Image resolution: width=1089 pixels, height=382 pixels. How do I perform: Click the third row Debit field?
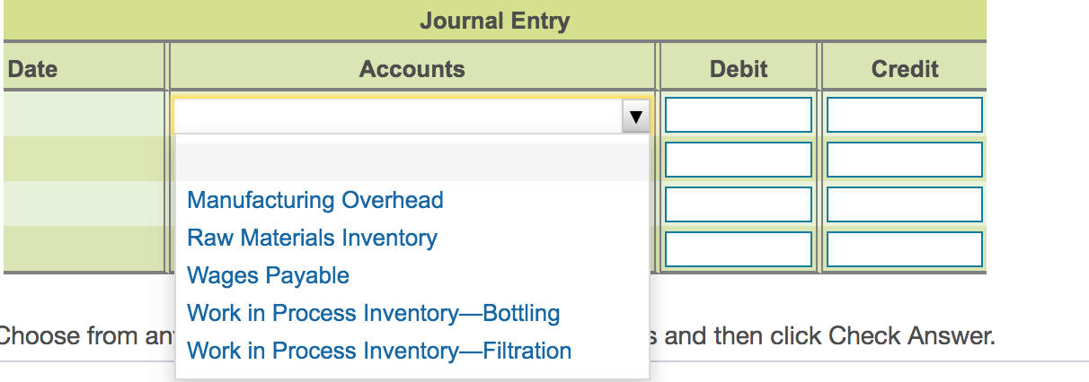tap(739, 204)
